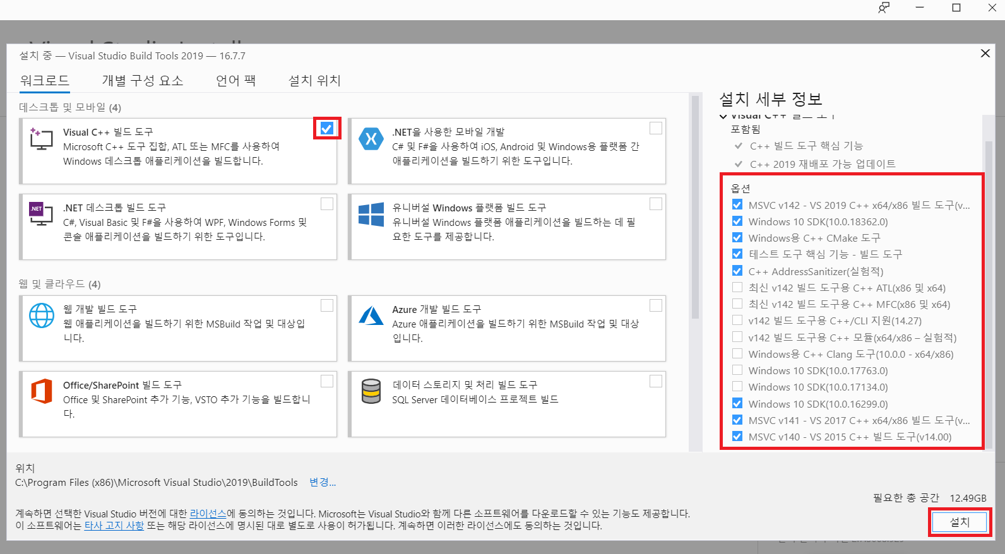The height and width of the screenshot is (554, 1005).
Task: Toggle C++ AddressSanitizer(실험적) option
Action: click(737, 271)
